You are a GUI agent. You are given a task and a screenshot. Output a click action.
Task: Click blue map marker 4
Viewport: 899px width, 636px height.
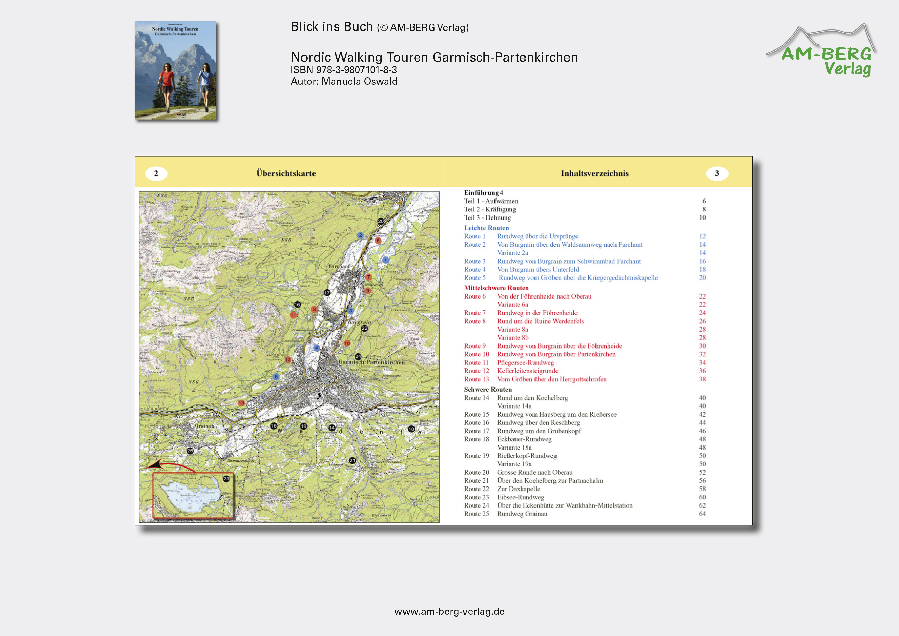tap(316, 348)
